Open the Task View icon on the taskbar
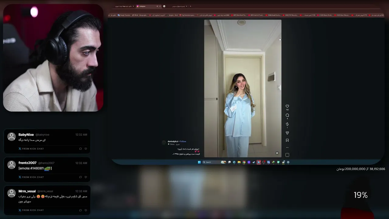389x219 pixels. [x=229, y=162]
